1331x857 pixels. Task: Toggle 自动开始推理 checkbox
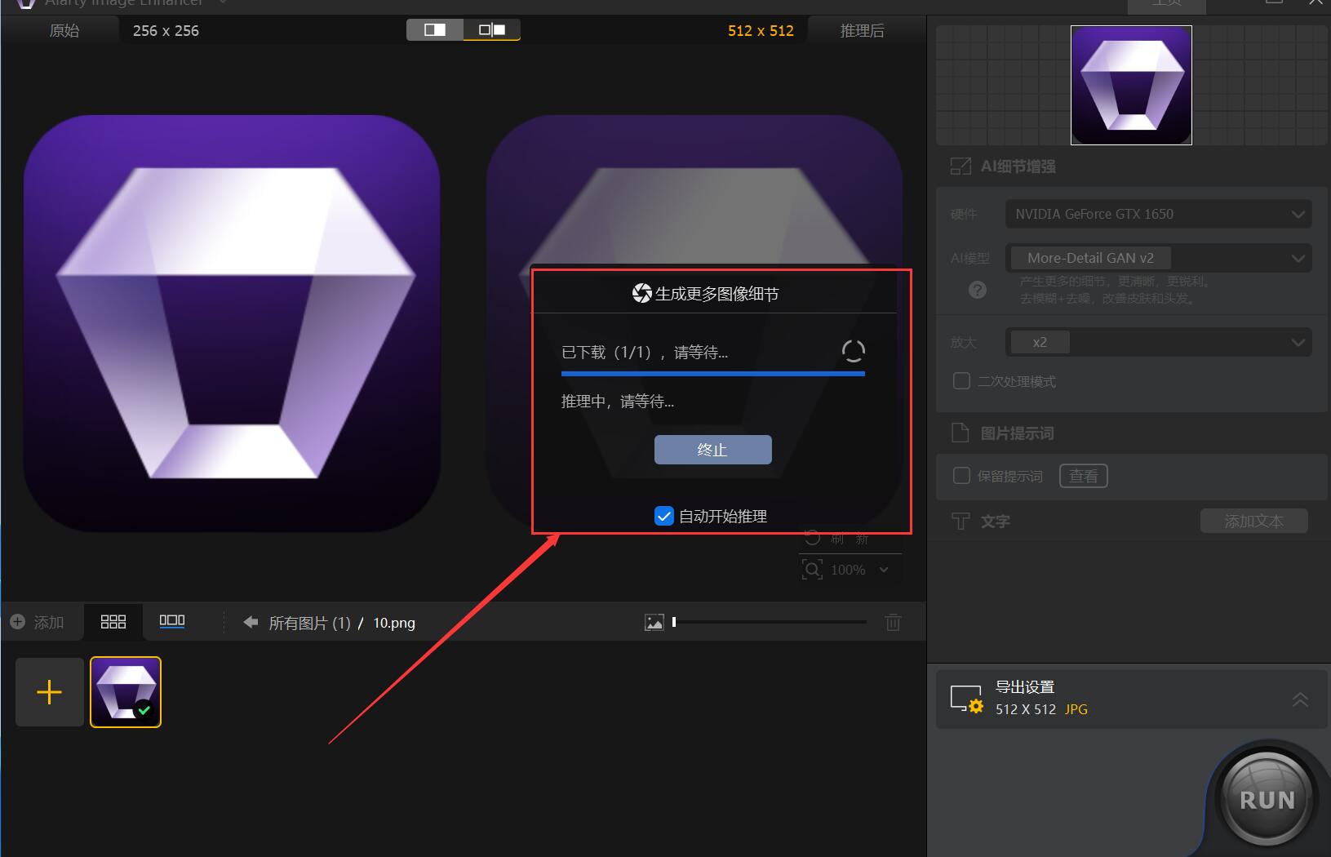point(664,516)
